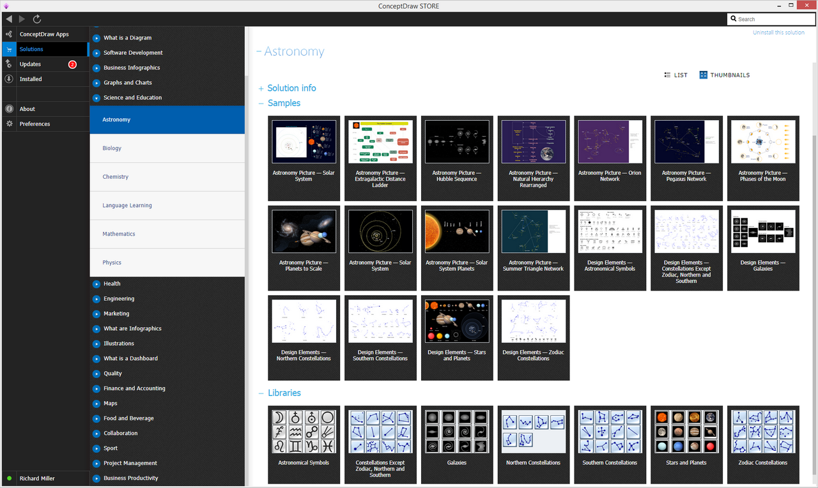Open ConceptDraw Apps section
The width and height of the screenshot is (818, 488).
click(43, 34)
